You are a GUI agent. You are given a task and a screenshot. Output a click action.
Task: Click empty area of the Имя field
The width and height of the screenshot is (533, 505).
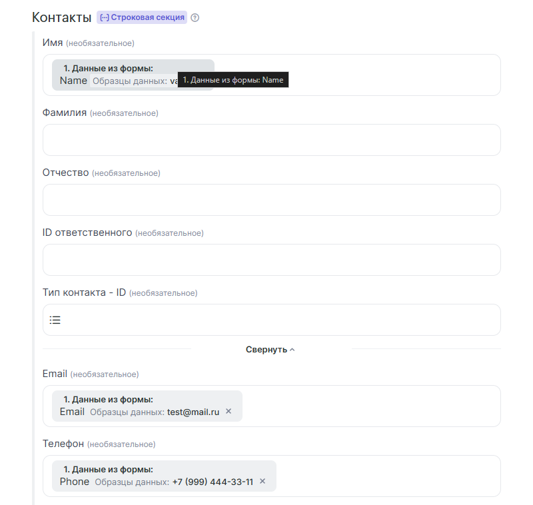pyautogui.click(x=393, y=75)
